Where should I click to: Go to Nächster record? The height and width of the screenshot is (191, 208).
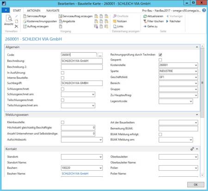pos(173,21)
